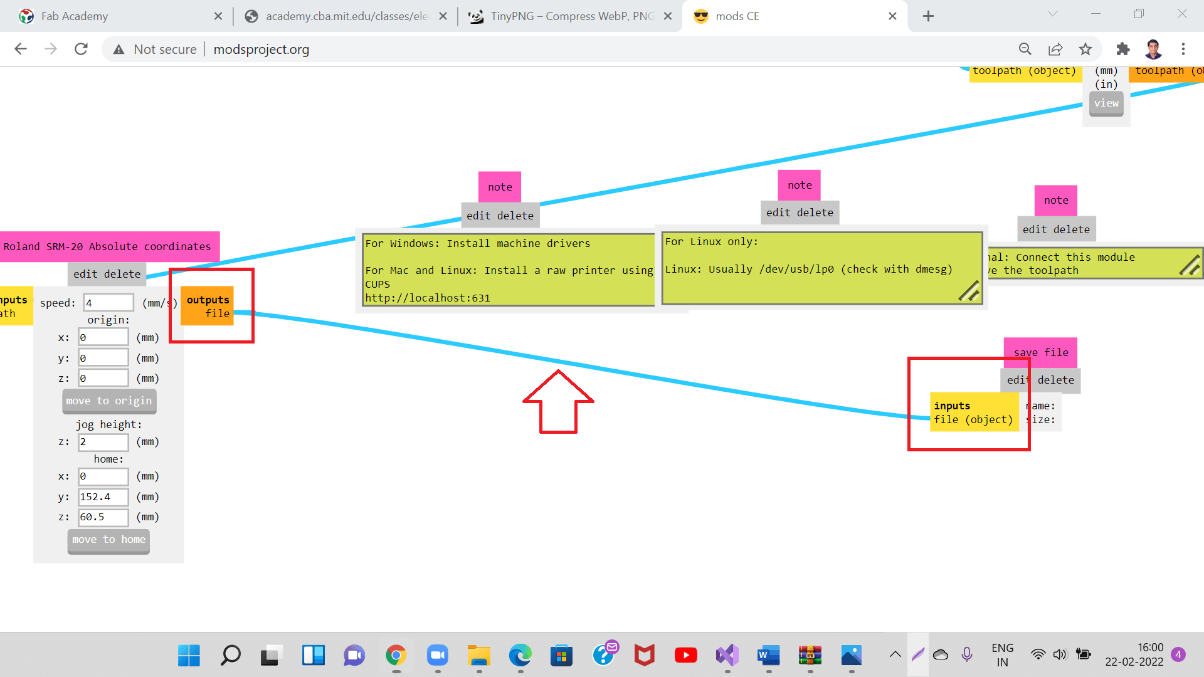Image resolution: width=1204 pixels, height=677 pixels.
Task: Open Zoom from taskbar
Action: click(x=437, y=656)
